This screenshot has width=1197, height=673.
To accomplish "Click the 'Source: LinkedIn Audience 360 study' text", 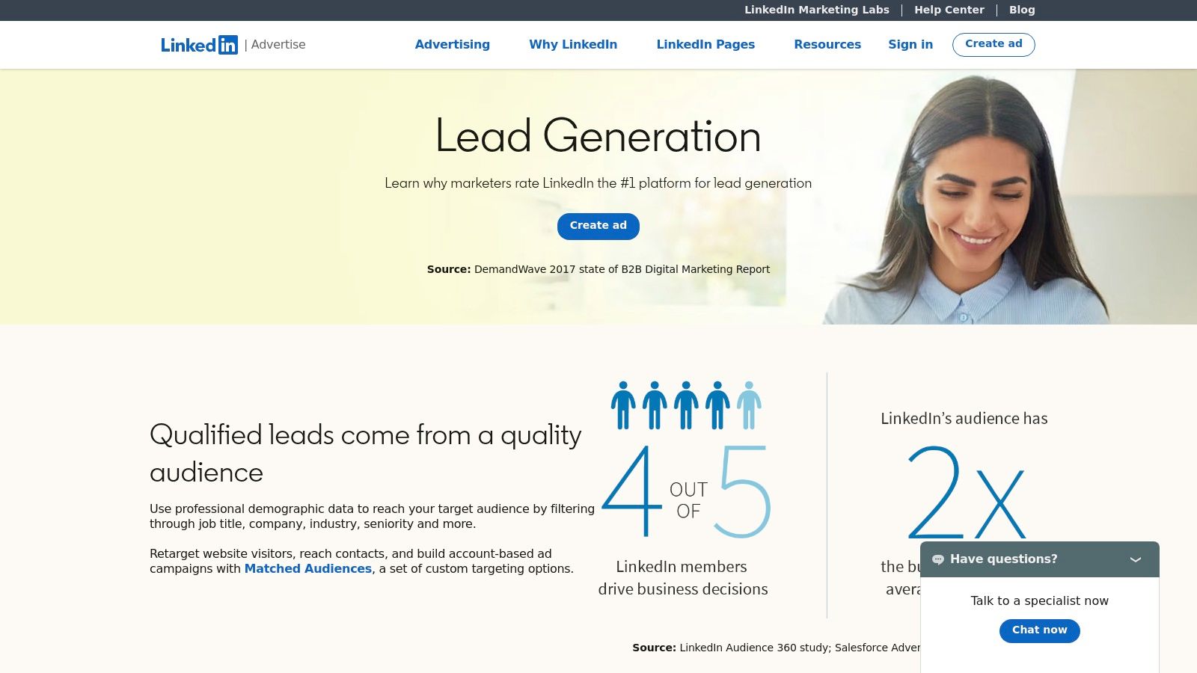I will click(776, 648).
